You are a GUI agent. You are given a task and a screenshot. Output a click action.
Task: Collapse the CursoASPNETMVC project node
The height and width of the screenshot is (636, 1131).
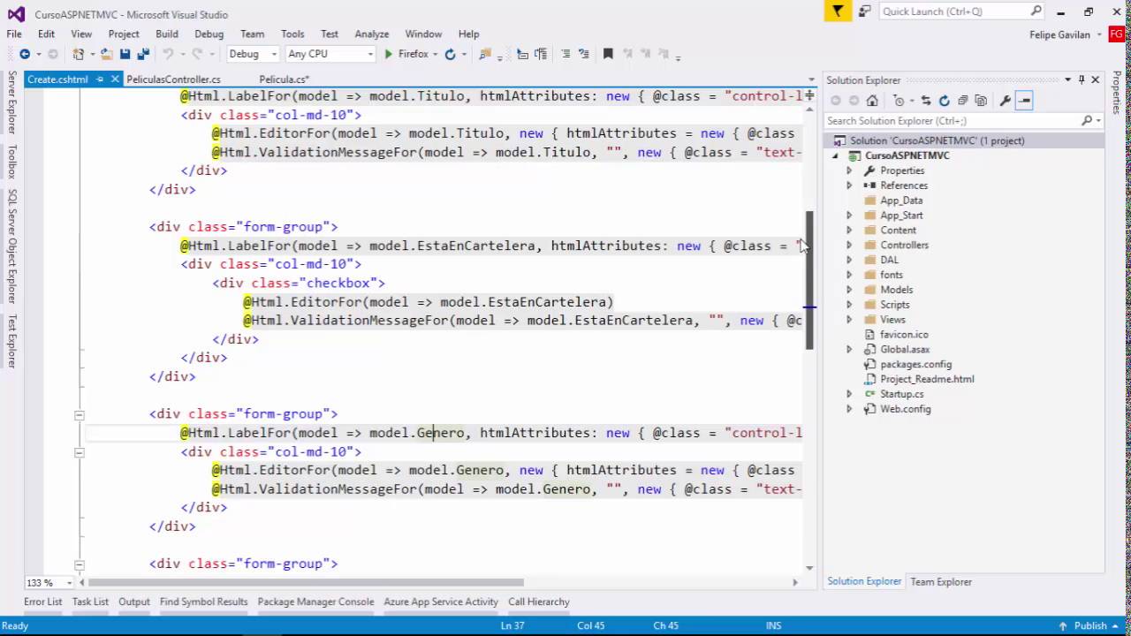click(x=835, y=155)
